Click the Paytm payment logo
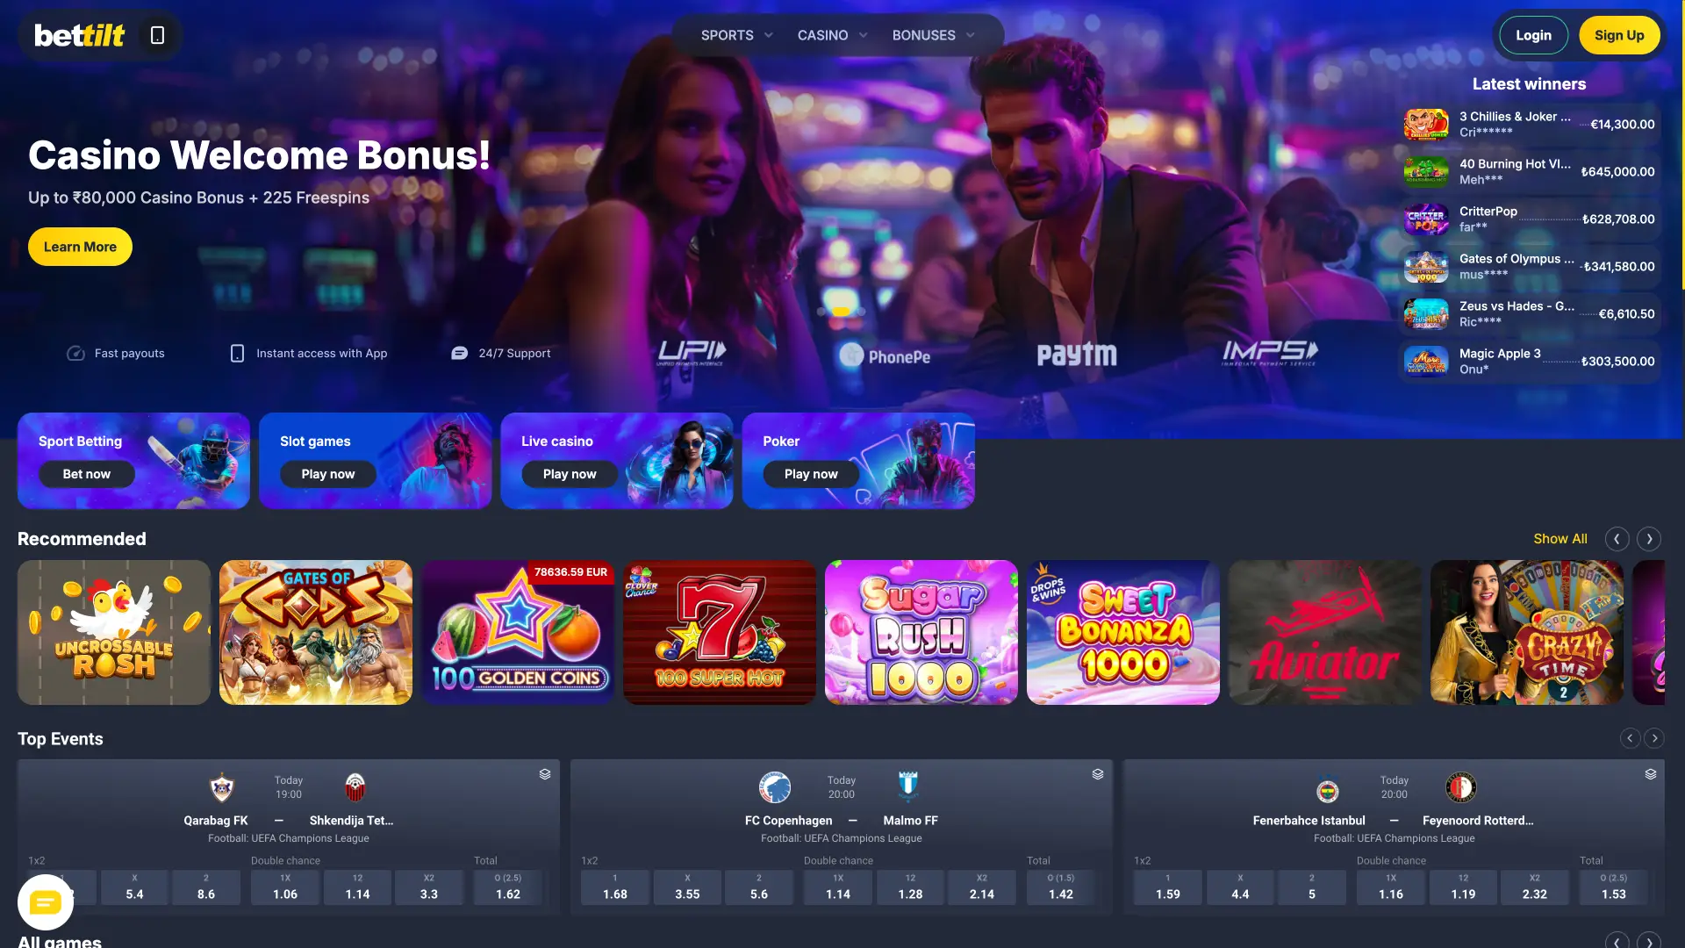 [1077, 355]
